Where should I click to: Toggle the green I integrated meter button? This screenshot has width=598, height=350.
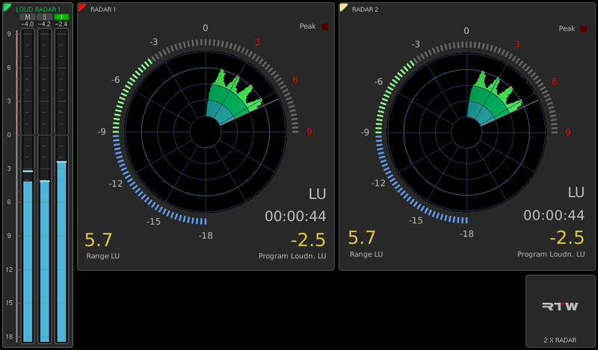pyautogui.click(x=61, y=16)
